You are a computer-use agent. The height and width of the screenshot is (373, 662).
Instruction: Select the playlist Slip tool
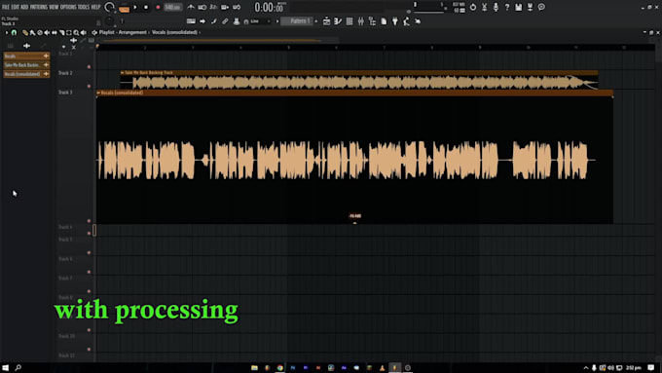pos(55,32)
